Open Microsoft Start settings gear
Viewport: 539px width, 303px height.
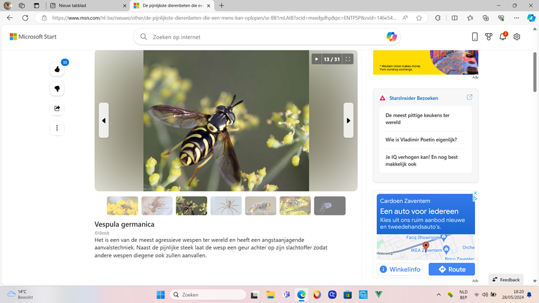[x=517, y=37]
